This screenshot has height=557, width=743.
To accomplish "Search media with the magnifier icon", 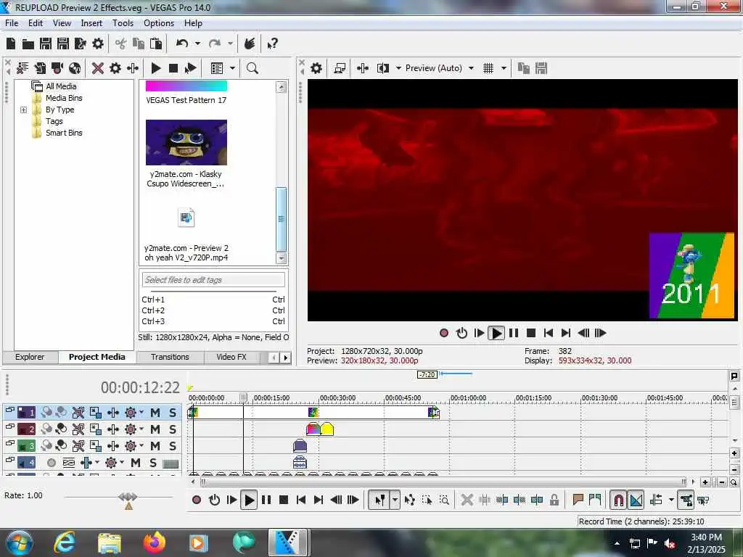I will click(x=253, y=68).
